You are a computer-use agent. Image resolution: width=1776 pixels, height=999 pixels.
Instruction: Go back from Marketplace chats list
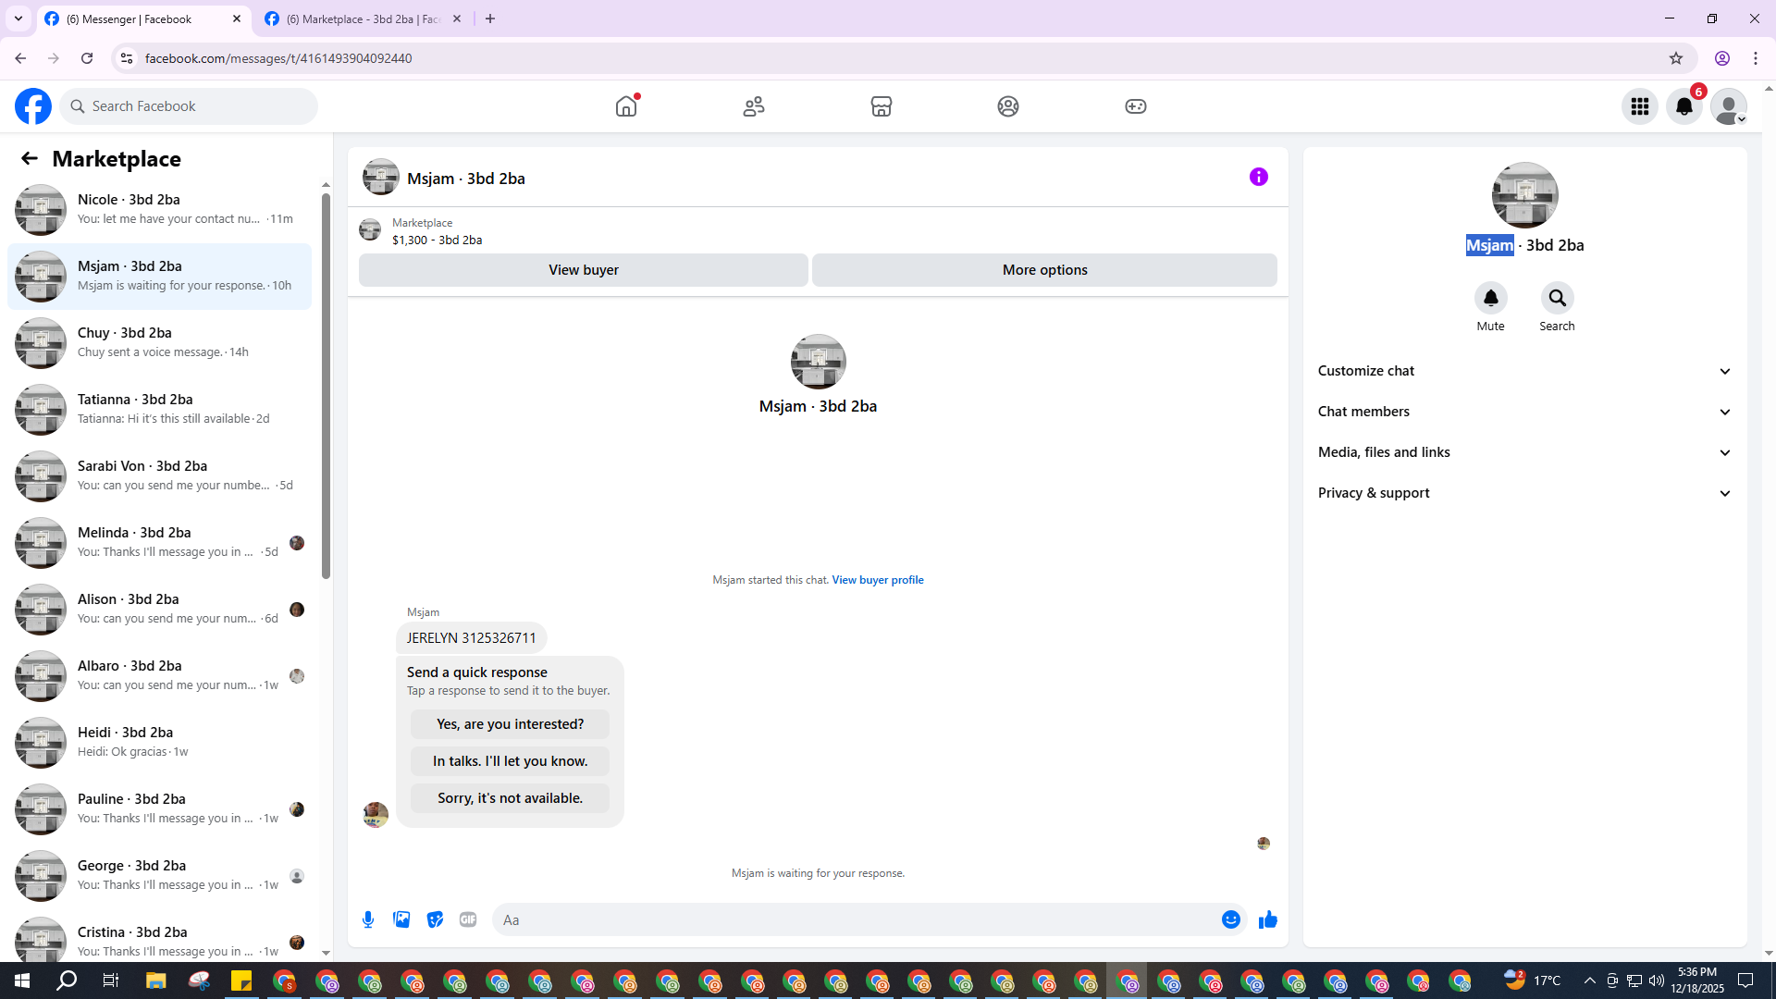pyautogui.click(x=30, y=159)
